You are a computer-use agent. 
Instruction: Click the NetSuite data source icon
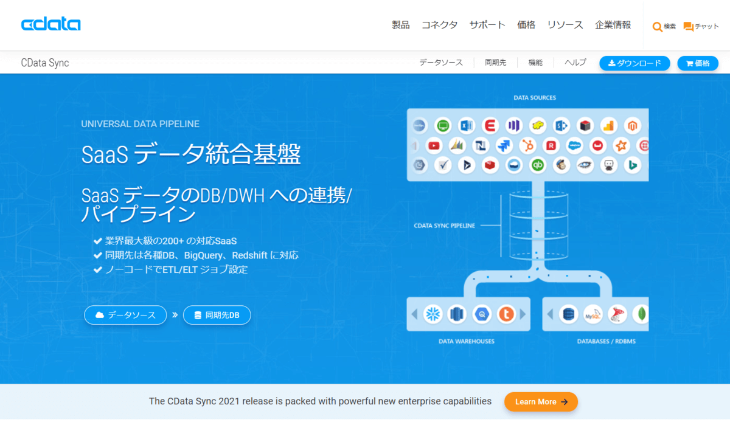[481, 145]
